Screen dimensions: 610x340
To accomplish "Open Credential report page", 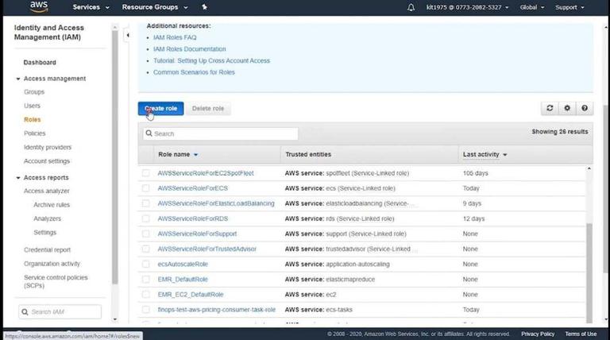I will click(x=47, y=249).
